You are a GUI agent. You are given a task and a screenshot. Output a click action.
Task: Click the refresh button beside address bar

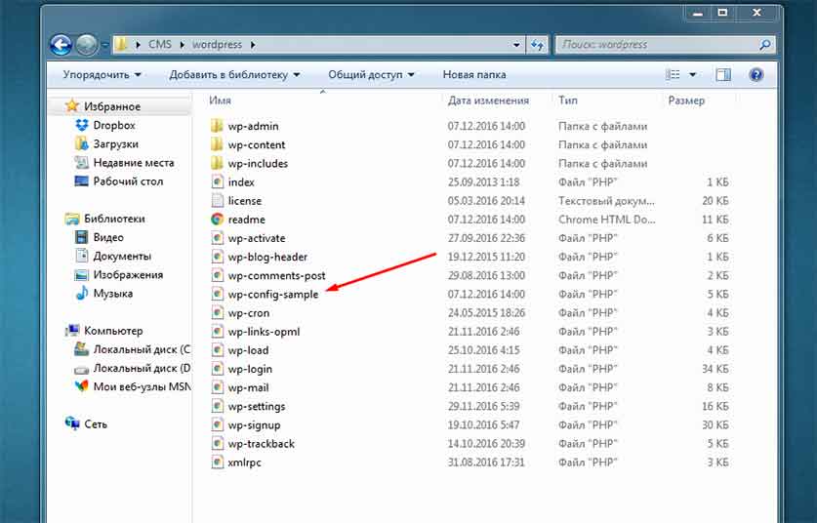pyautogui.click(x=536, y=45)
